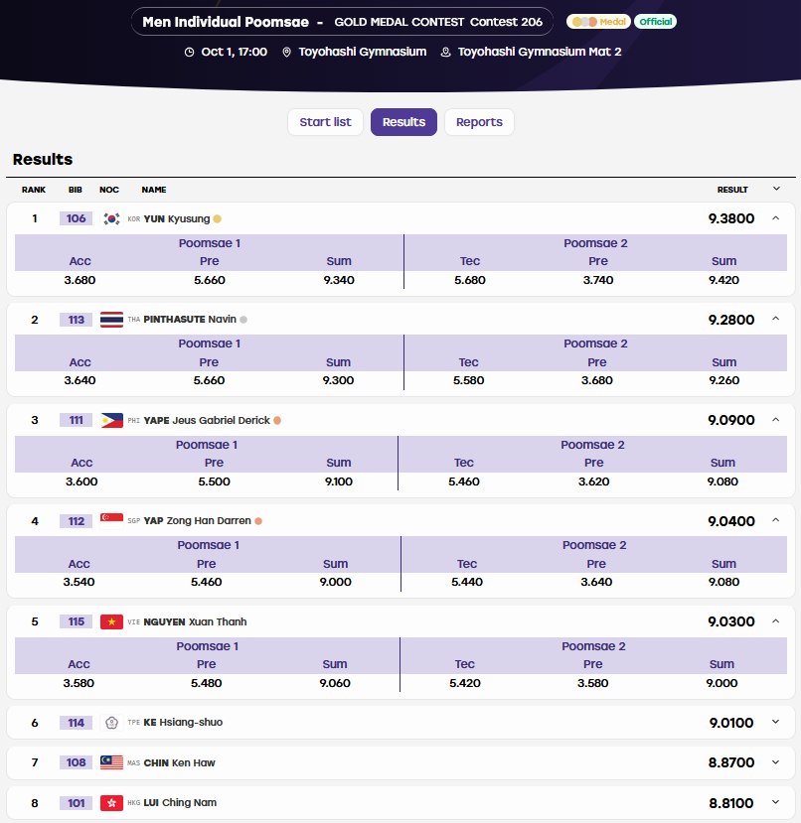Expand CHIN Ken Haw's score details
Screen dimensions: 801x823
(776, 762)
